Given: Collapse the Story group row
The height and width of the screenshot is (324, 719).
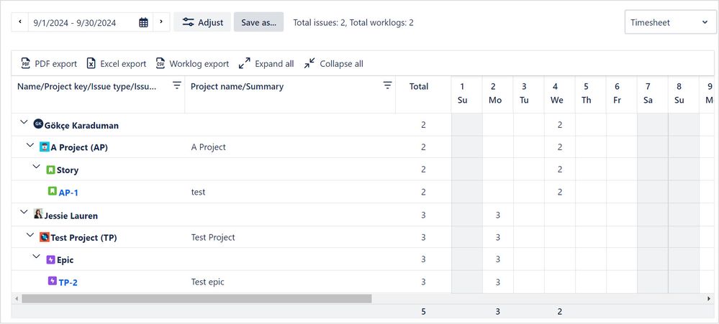Looking at the screenshot, I should click(36, 167).
